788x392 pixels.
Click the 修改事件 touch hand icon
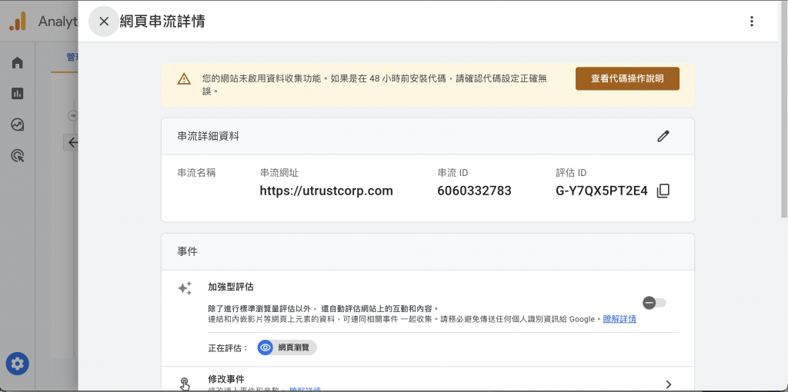click(x=185, y=384)
